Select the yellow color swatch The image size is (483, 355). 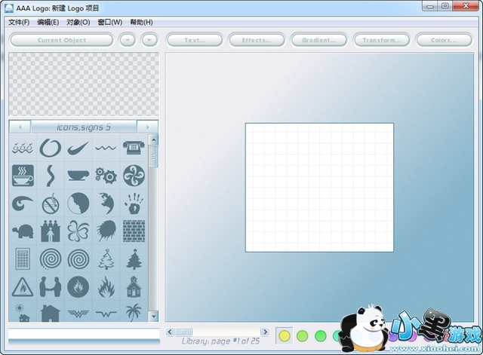284,336
